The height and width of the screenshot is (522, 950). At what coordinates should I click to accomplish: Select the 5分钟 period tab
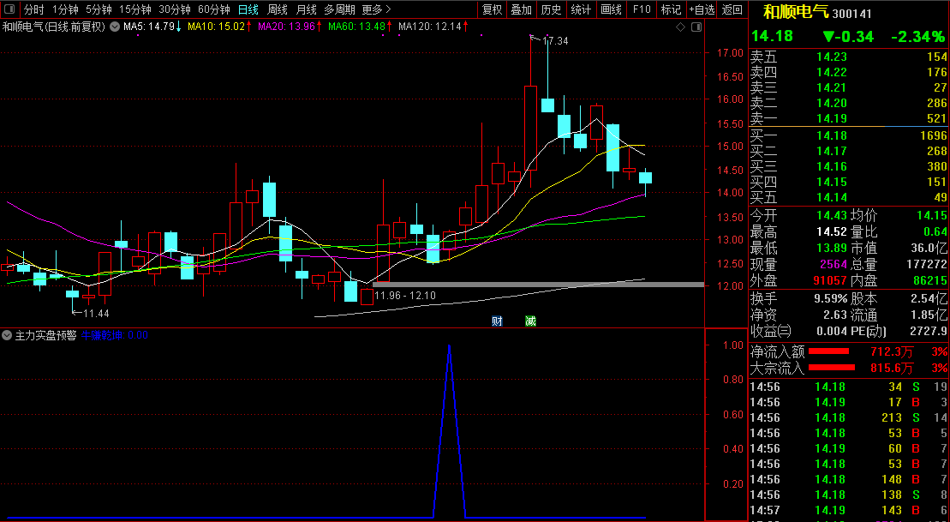tap(99, 9)
